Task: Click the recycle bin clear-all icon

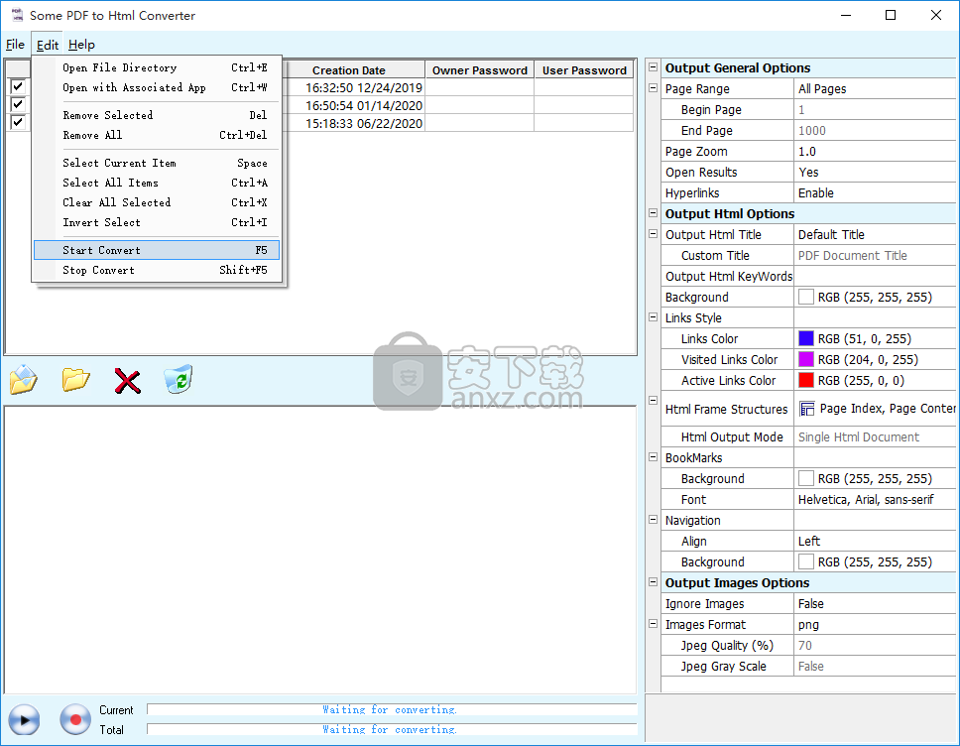Action: pyautogui.click(x=179, y=379)
